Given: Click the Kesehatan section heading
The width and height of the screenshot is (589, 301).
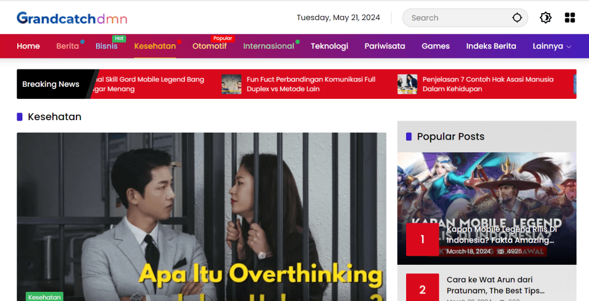Looking at the screenshot, I should [x=55, y=117].
